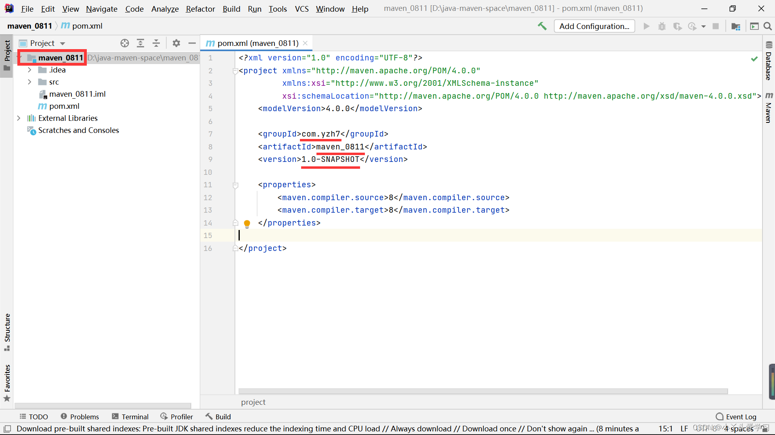
Task: Open the Event Log
Action: coord(736,416)
